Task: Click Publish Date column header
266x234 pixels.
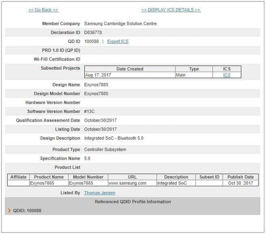Action: [x=241, y=177]
